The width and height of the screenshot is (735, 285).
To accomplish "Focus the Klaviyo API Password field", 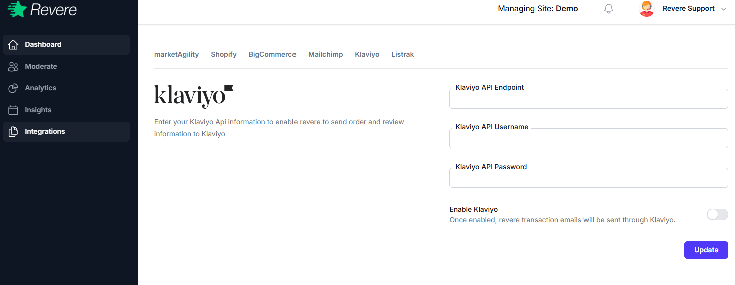I will tap(589, 178).
